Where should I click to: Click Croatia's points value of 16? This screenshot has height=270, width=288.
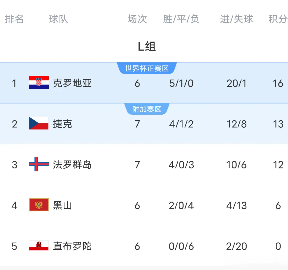(278, 83)
